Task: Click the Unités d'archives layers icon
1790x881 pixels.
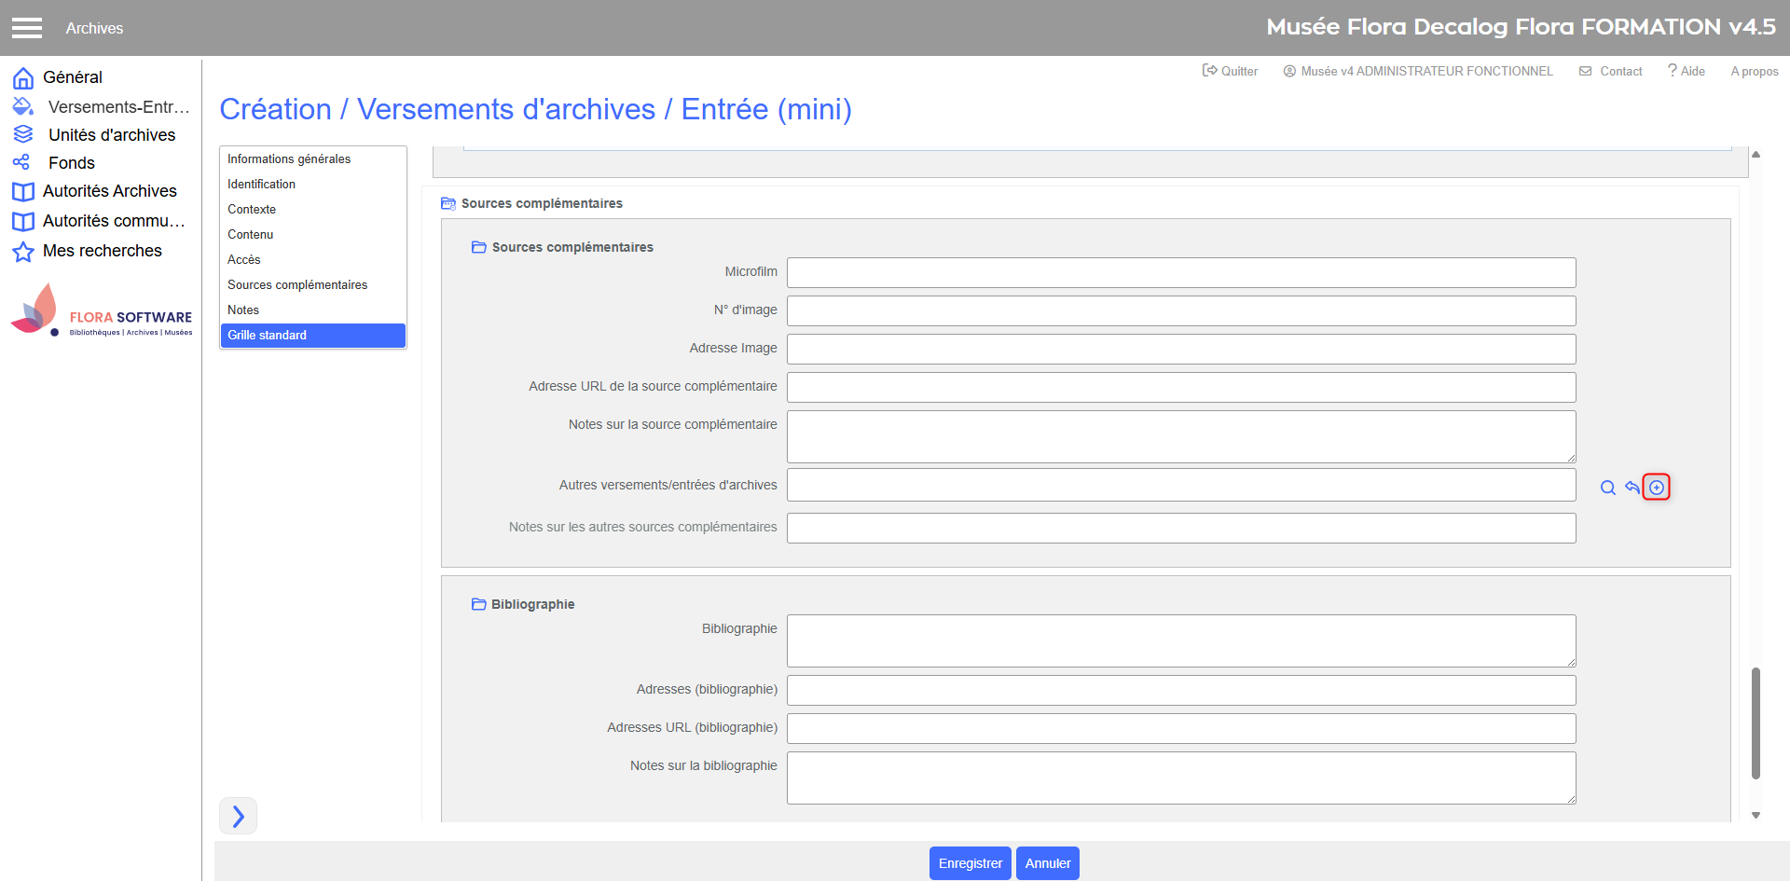Action: tap(23, 134)
